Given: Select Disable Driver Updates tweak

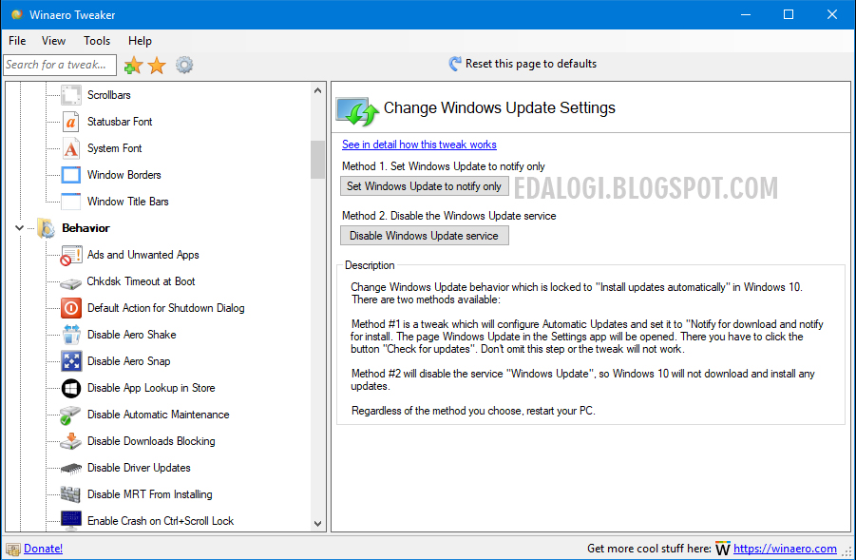Looking at the screenshot, I should [x=139, y=468].
